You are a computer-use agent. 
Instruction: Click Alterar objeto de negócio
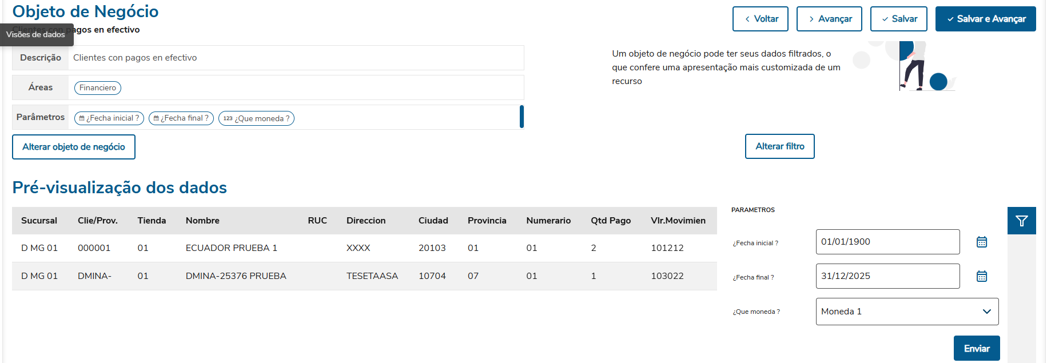(74, 147)
